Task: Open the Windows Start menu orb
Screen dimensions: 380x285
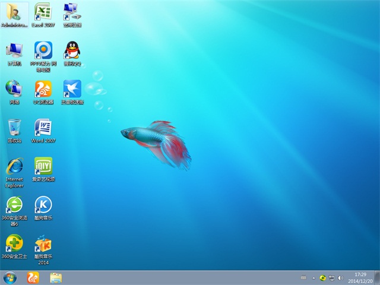Action: 10,278
